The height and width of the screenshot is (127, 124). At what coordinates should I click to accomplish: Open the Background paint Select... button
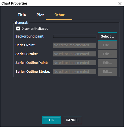(107, 37)
